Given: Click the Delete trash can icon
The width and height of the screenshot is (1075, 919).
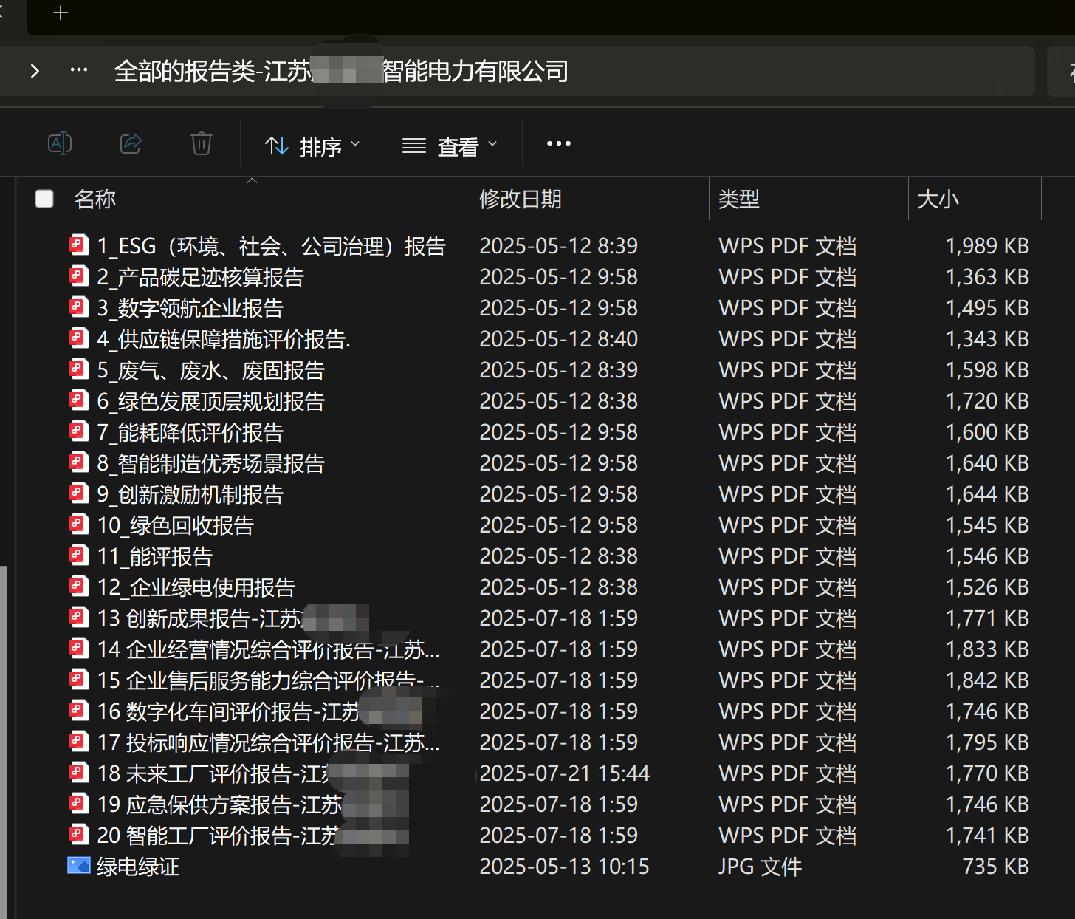Looking at the screenshot, I should (x=201, y=143).
